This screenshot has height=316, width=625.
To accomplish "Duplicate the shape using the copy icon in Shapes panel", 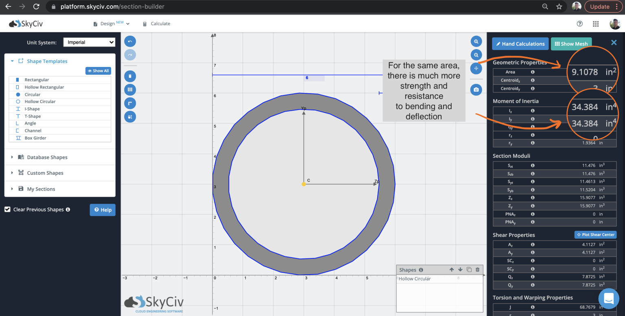I will pyautogui.click(x=469, y=269).
